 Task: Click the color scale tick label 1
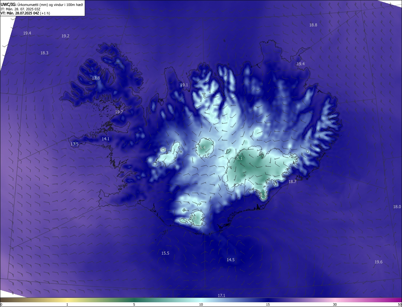click(x=68, y=304)
